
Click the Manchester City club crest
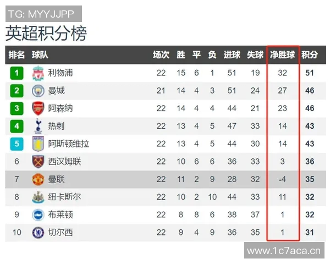click(38, 90)
